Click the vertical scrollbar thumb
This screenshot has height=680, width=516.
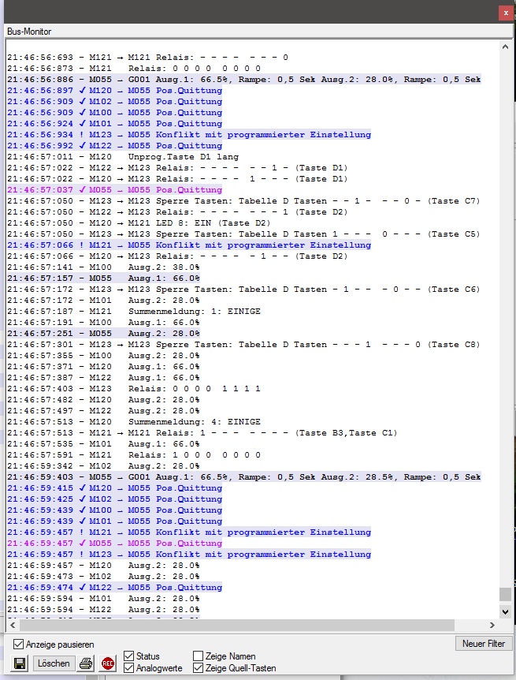tap(506, 594)
